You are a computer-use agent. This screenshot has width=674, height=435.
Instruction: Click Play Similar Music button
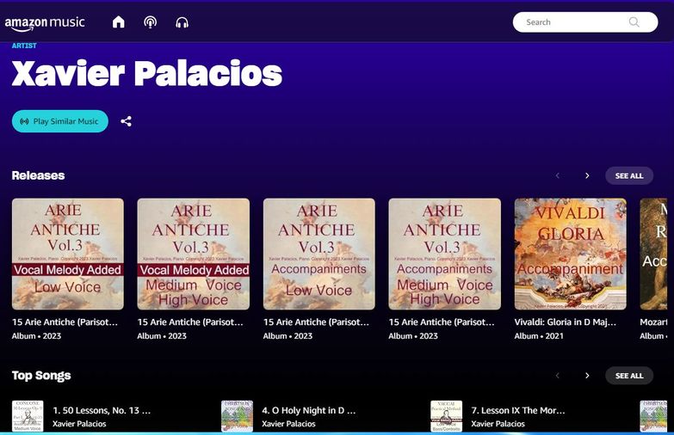coord(59,121)
